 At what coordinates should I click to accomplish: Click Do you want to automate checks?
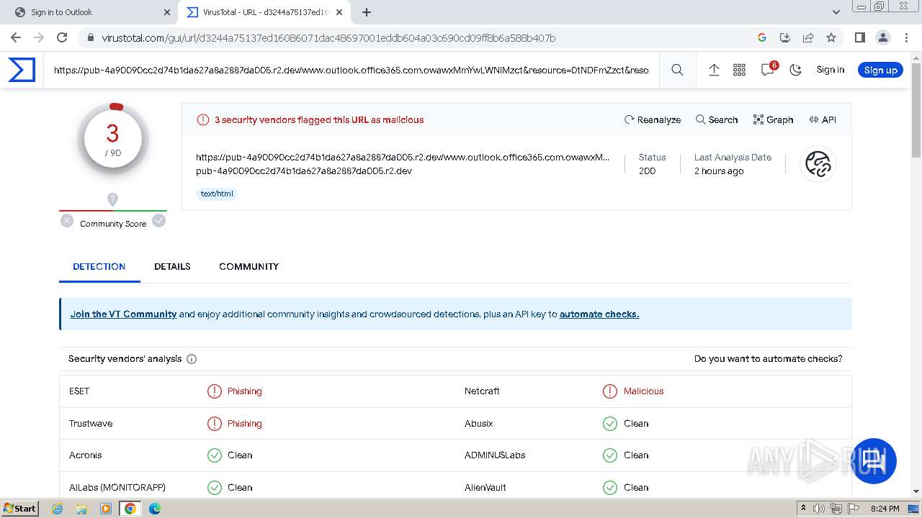click(x=768, y=358)
